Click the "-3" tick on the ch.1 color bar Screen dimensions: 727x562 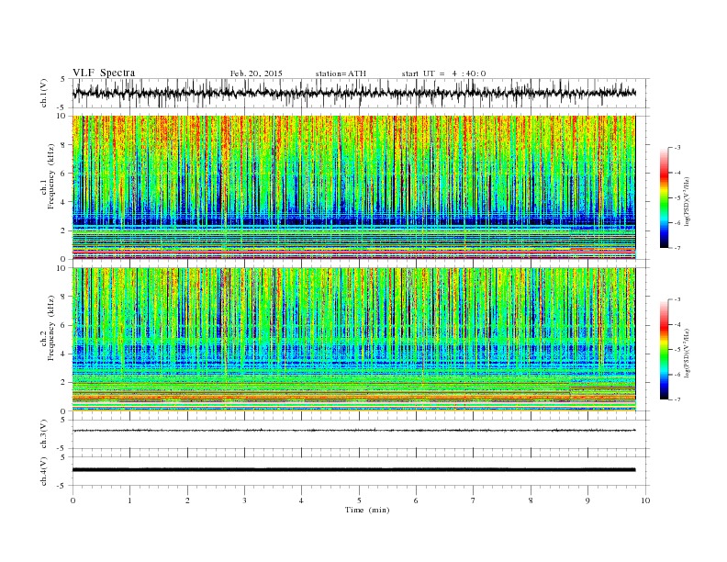click(x=677, y=148)
